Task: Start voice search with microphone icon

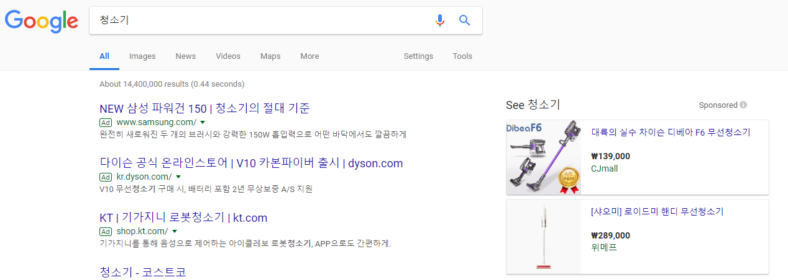Action: point(440,20)
